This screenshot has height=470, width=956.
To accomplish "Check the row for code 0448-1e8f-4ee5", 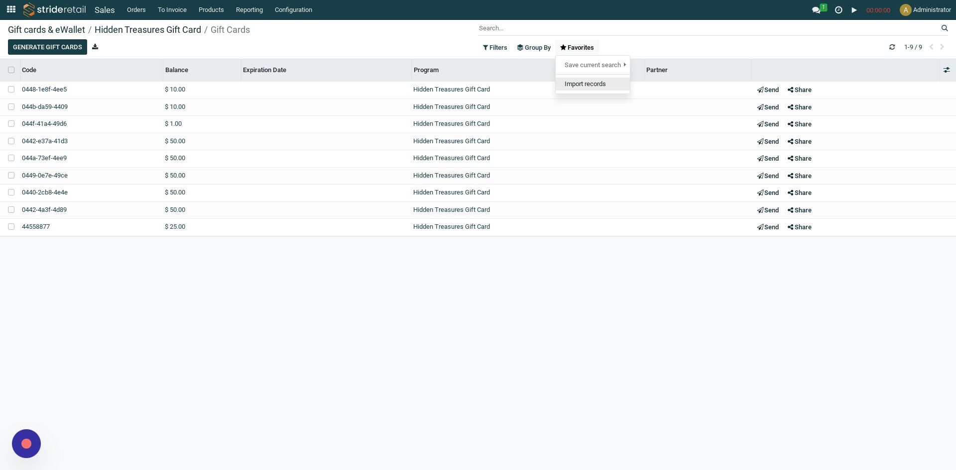I will 11,90.
